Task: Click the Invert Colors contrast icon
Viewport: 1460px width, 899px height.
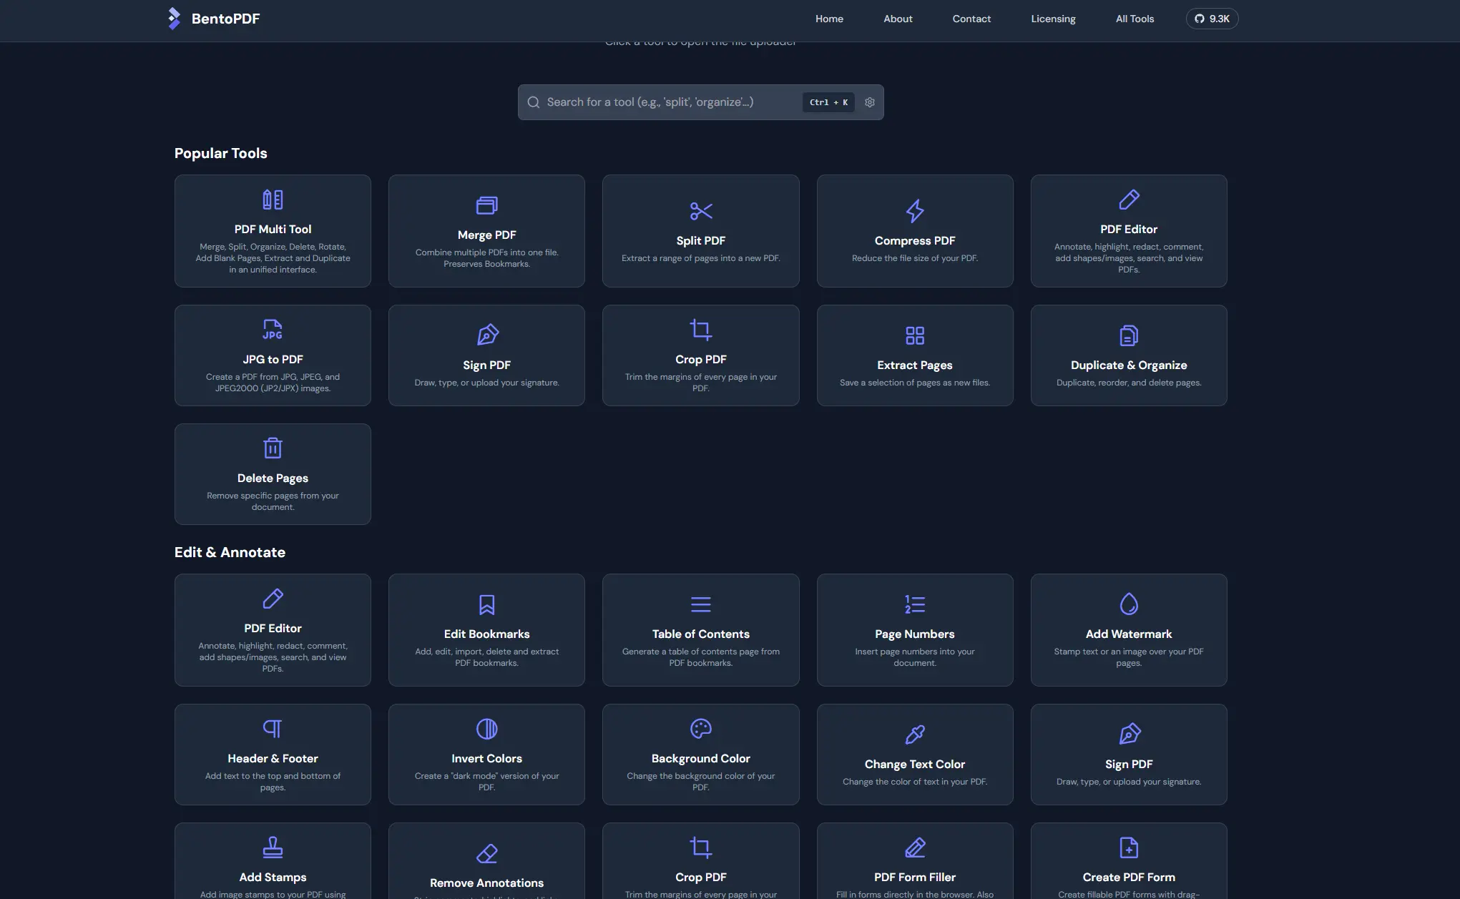Action: (x=486, y=729)
